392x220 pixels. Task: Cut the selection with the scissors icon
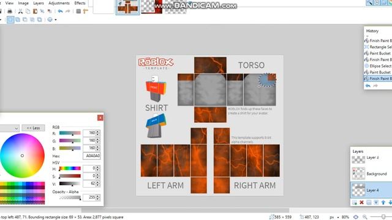pos(20,11)
